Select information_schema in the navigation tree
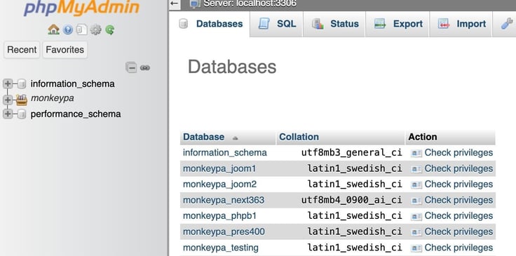Image resolution: width=516 pixels, height=256 pixels. [x=72, y=84]
